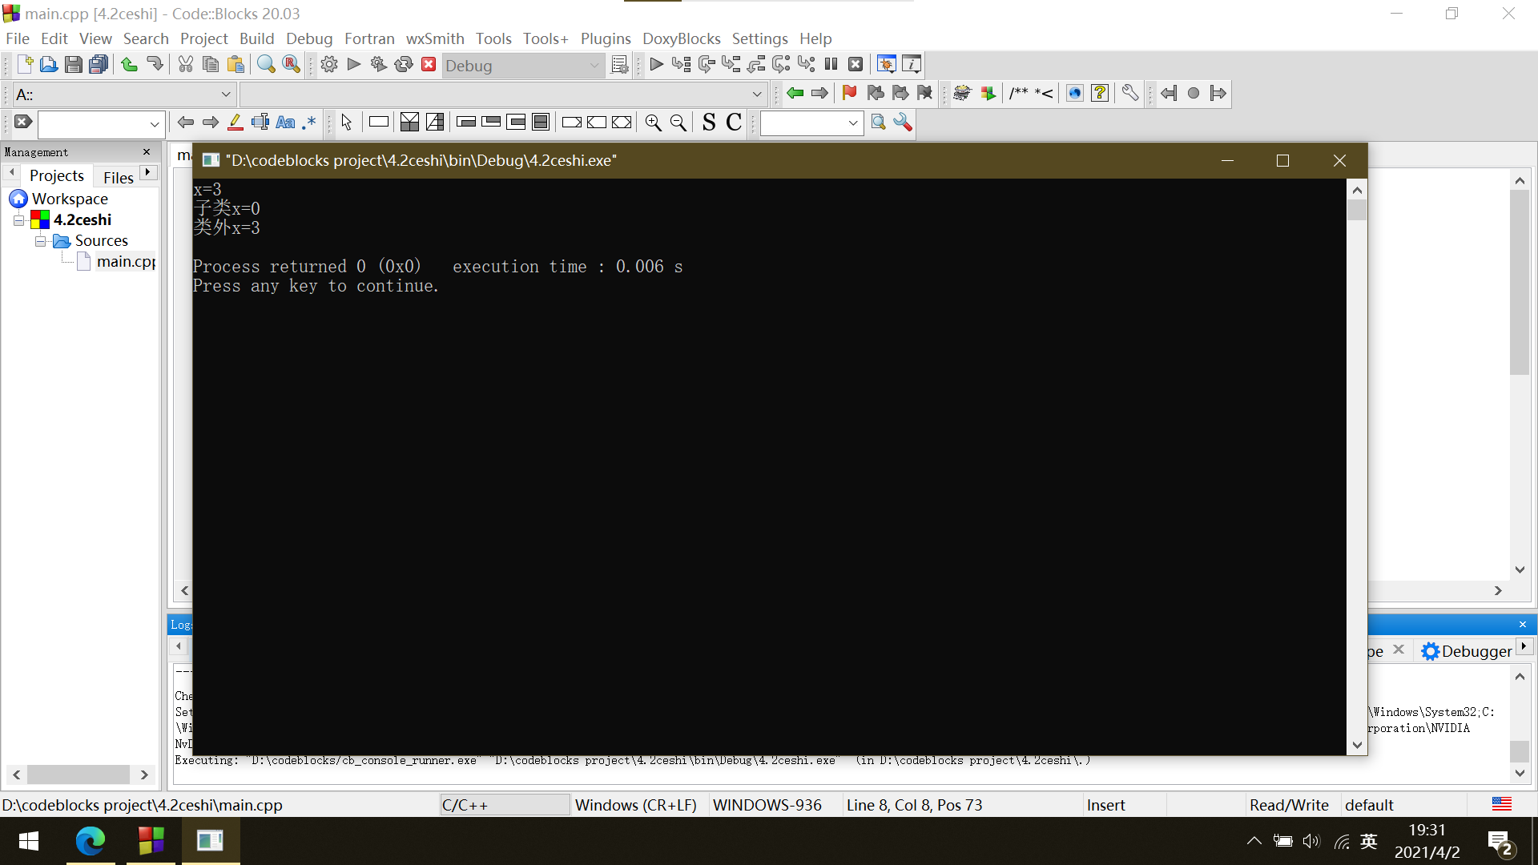Click the Build gear icon
The image size is (1538, 865).
pos(328,65)
